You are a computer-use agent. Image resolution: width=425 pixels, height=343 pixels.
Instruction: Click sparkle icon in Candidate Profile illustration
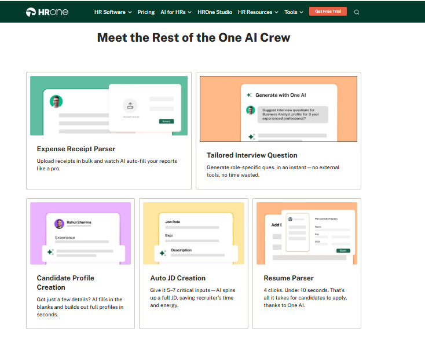coord(51,252)
